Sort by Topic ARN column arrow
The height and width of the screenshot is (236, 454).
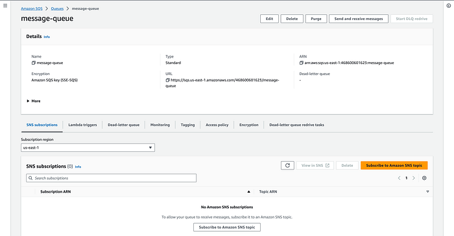[x=427, y=191]
